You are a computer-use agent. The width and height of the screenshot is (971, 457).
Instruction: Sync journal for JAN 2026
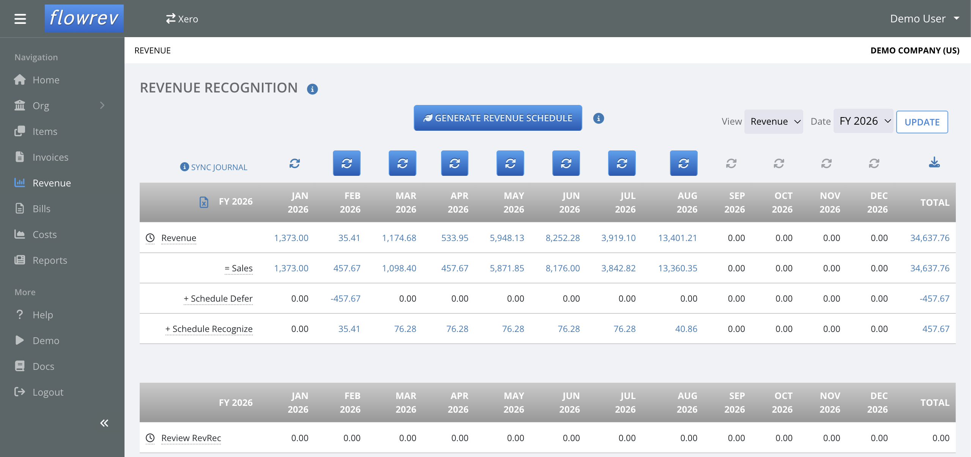click(x=295, y=163)
